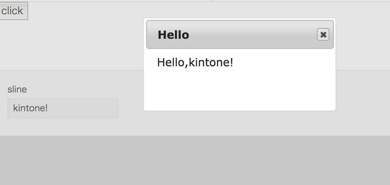Click the sline field label
Screen dimensions: 390x185
point(17,89)
